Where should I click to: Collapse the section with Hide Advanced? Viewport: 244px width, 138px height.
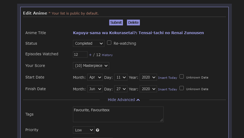[124, 100]
